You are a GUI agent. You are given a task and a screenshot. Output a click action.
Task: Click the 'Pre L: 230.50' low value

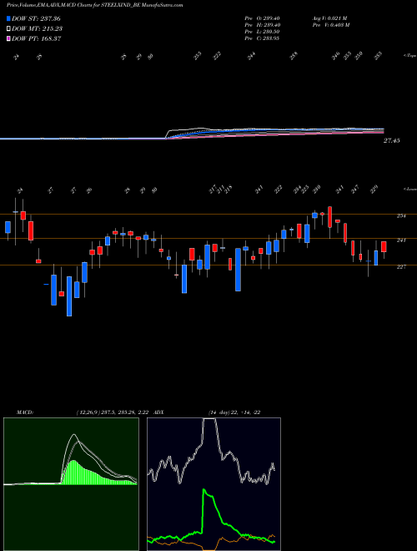click(262, 32)
